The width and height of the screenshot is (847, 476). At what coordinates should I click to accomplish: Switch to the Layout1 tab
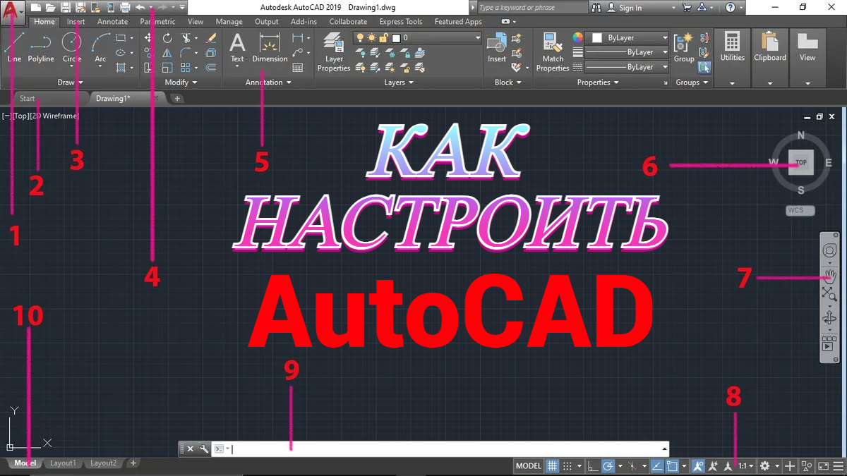pos(62,463)
